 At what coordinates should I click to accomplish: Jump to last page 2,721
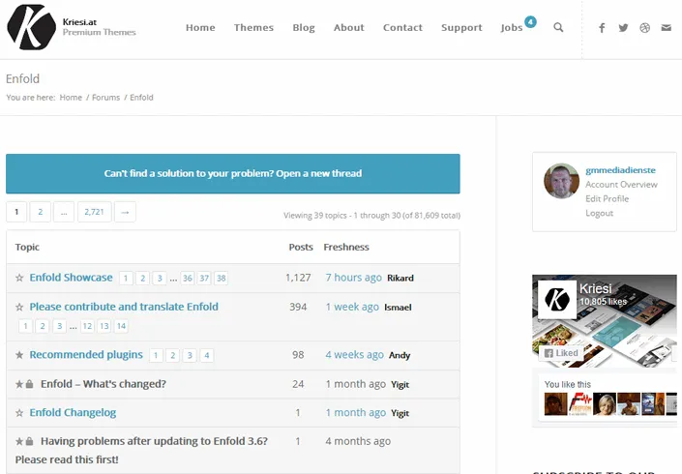tap(95, 212)
